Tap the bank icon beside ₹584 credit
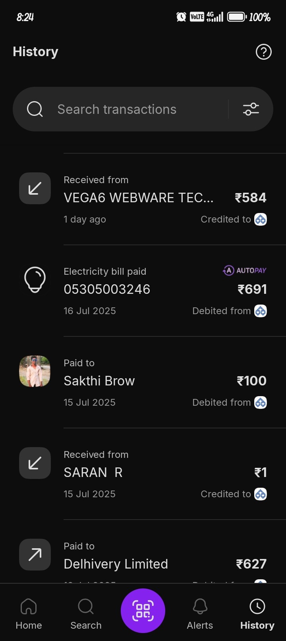The width and height of the screenshot is (286, 641). (261, 219)
